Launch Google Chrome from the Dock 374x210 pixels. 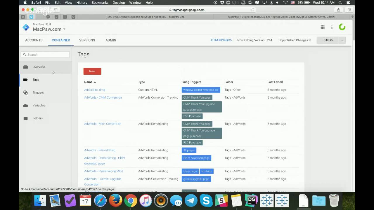(x=131, y=201)
